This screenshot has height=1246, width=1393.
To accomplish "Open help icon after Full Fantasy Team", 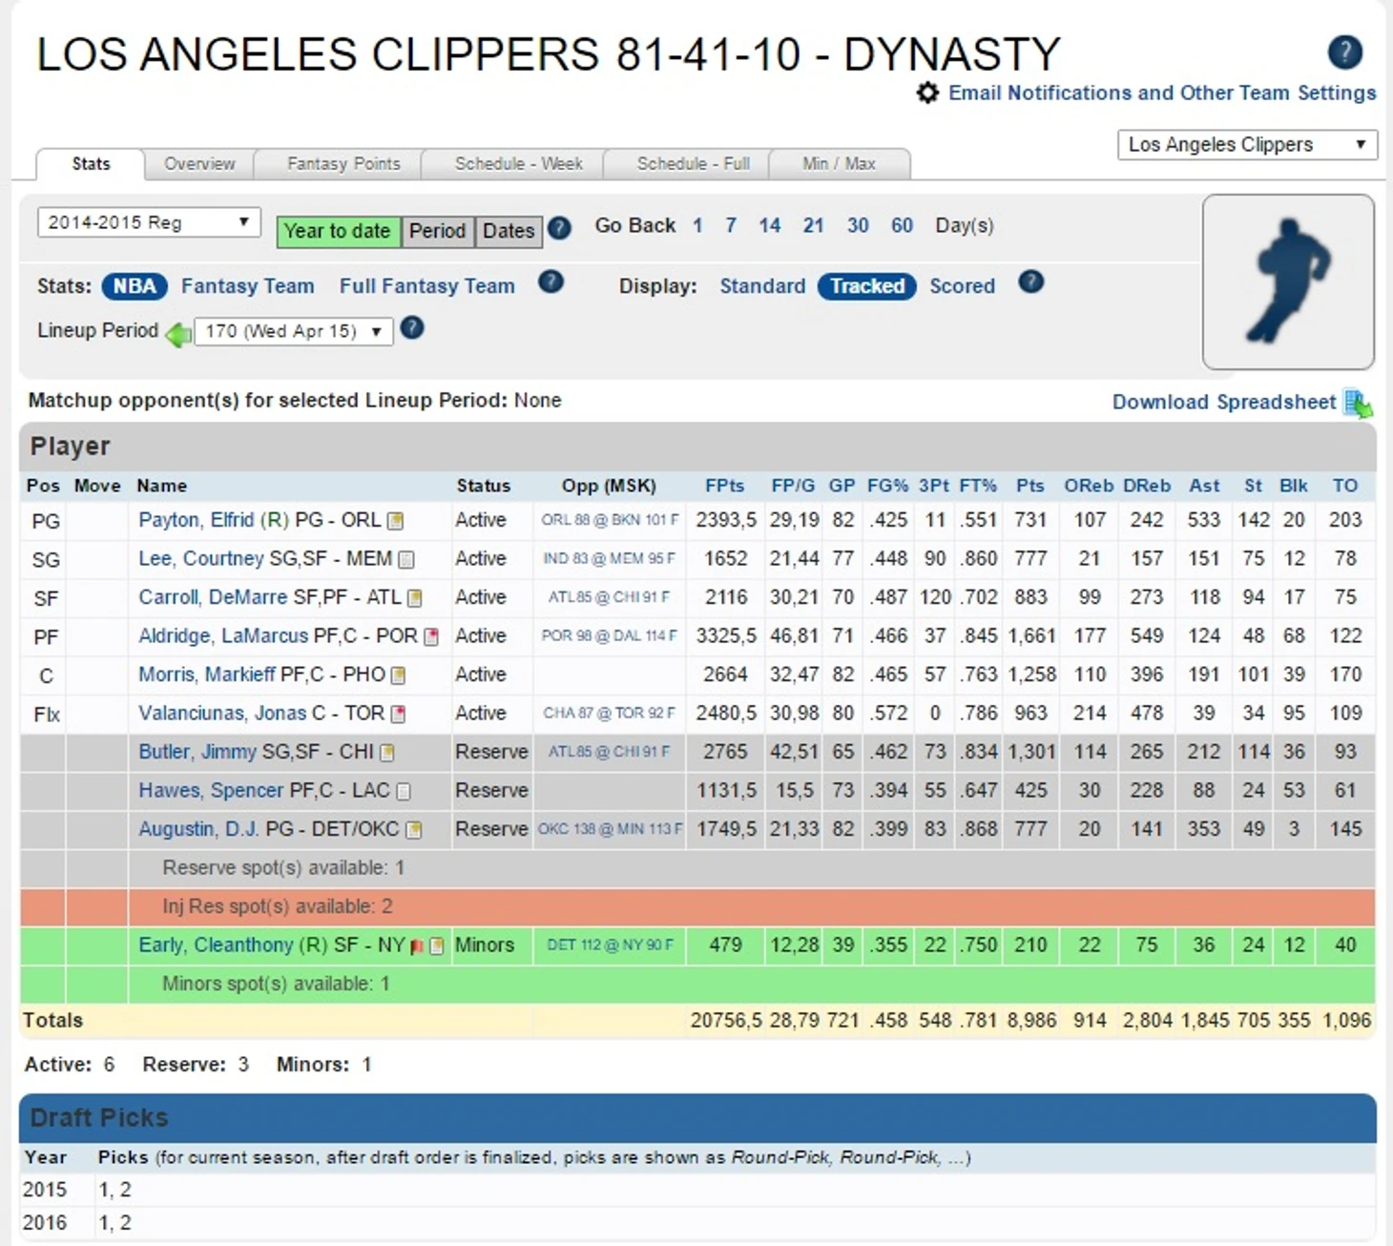I will pyautogui.click(x=551, y=282).
